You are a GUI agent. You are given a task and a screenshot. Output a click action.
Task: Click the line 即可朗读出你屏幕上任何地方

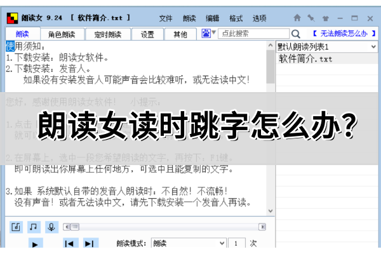124,169
